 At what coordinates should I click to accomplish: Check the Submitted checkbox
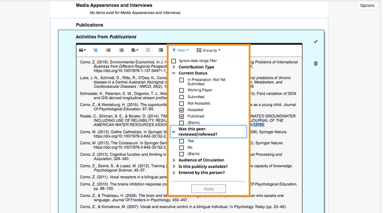click(x=181, y=97)
